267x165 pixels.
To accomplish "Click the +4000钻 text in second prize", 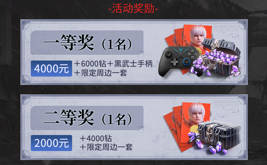I will 96,138.
